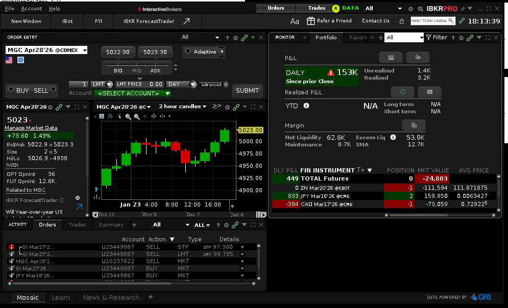Open the Refer a Friend gift icon
This screenshot has width=508, height=308.
tap(311, 21)
